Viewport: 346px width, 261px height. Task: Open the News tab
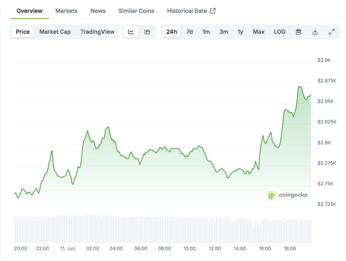(x=98, y=11)
